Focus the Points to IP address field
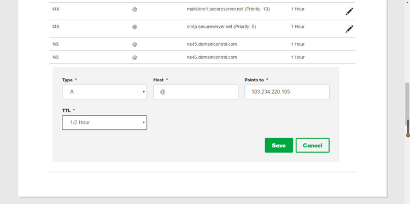 click(287, 92)
